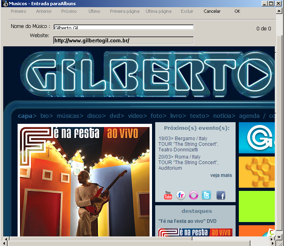Go to Última página
This screenshot has height=246, width=284.
[x=158, y=12]
